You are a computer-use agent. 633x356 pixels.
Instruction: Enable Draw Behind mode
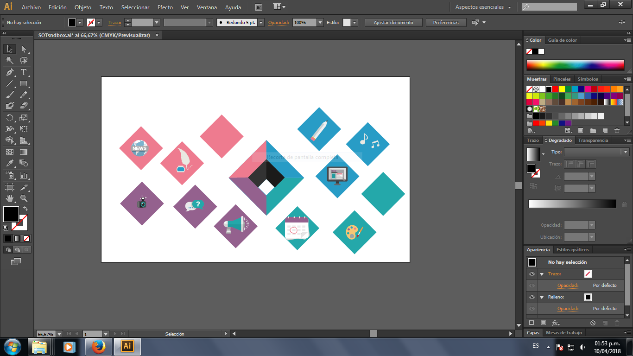pyautogui.click(x=17, y=250)
